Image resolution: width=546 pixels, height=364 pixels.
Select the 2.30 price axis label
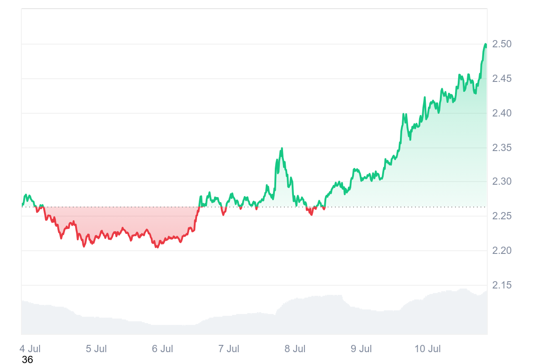point(501,182)
